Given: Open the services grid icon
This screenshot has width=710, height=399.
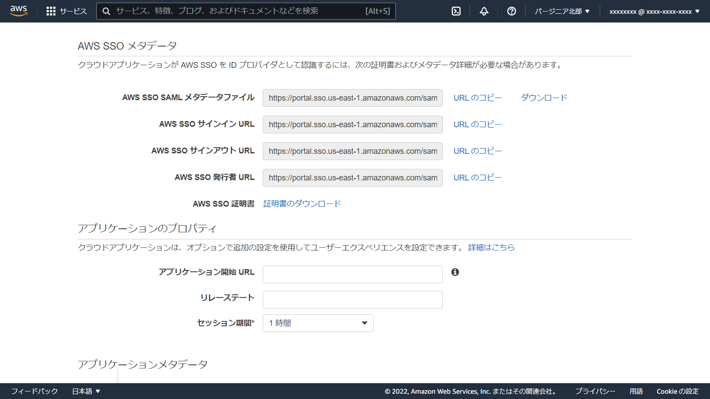Looking at the screenshot, I should (x=51, y=11).
